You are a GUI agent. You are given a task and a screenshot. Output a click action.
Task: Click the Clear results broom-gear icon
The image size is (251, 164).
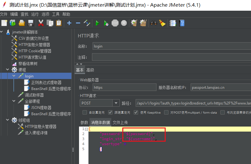click(134, 23)
